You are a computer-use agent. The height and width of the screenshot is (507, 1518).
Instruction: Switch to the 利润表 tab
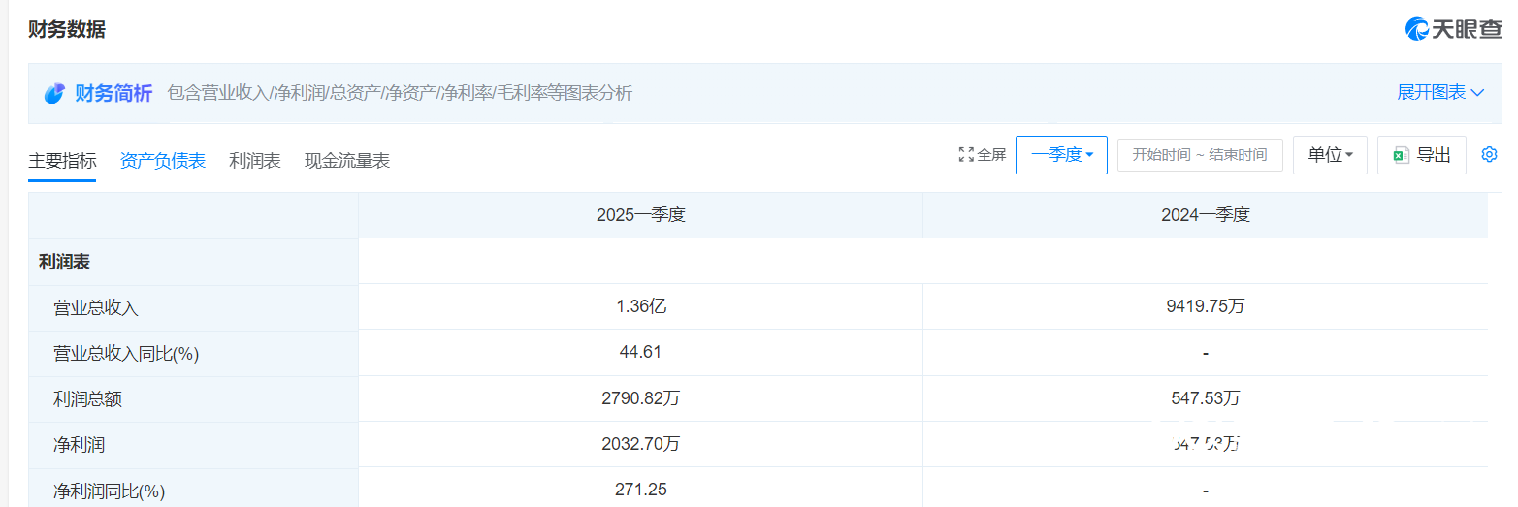click(x=255, y=161)
